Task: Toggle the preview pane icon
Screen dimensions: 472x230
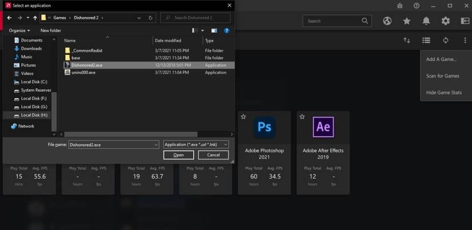Action: click(214, 30)
